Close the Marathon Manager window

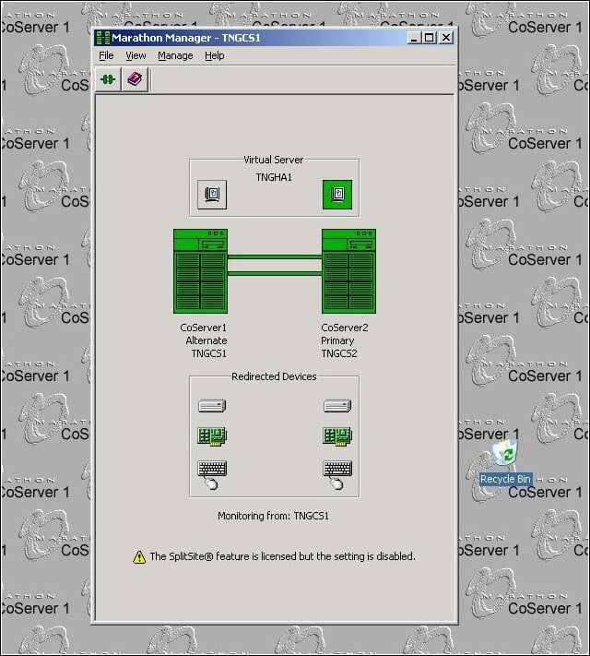click(446, 38)
